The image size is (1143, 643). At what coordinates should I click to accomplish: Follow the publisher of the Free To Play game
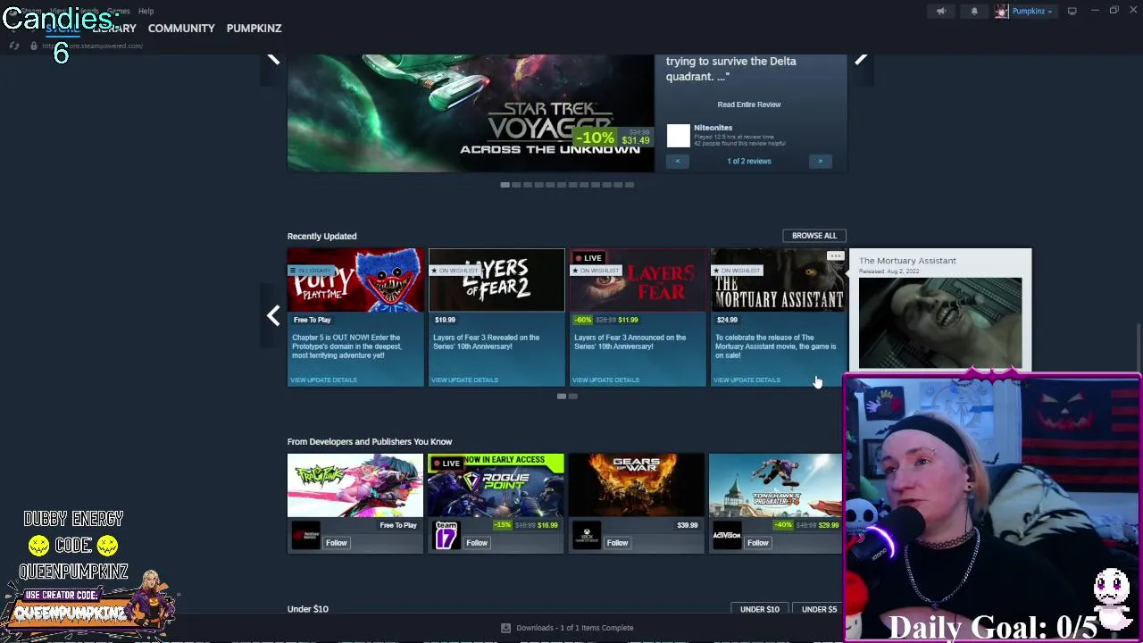[336, 542]
